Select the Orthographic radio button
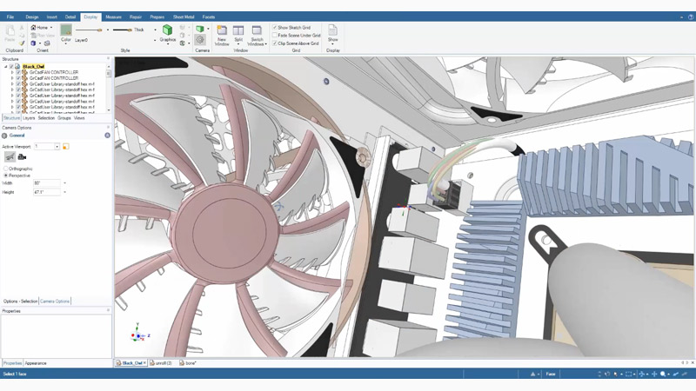Viewport: 696px width, 391px height. coord(4,169)
